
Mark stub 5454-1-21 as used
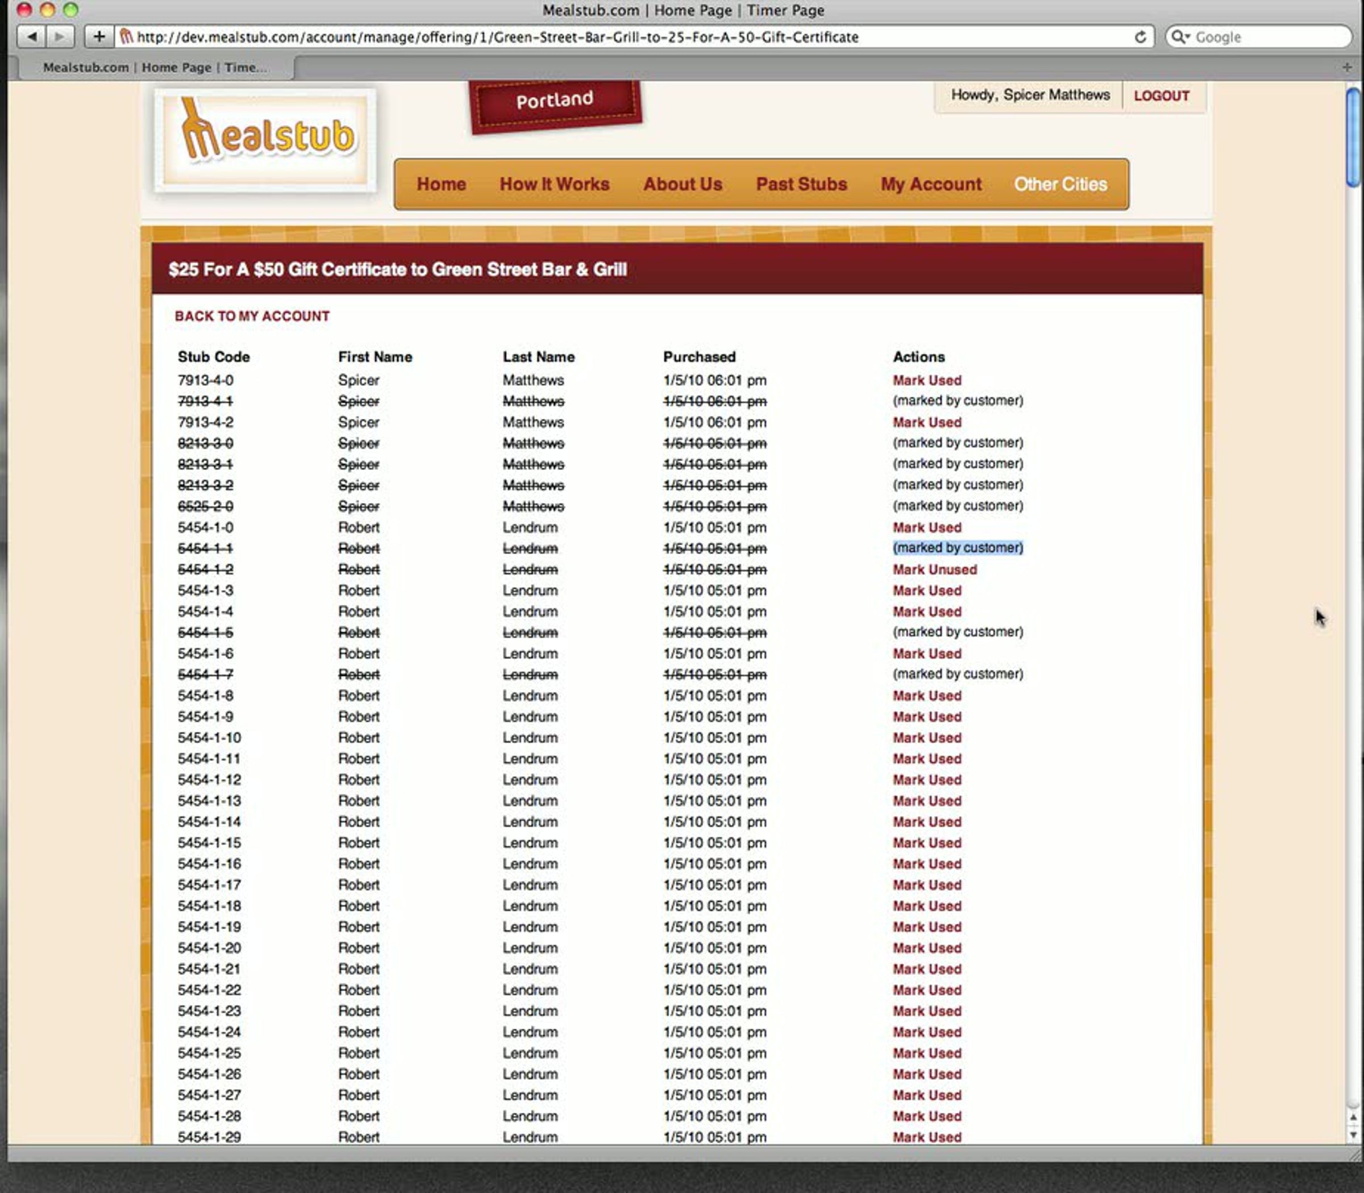pyautogui.click(x=926, y=968)
